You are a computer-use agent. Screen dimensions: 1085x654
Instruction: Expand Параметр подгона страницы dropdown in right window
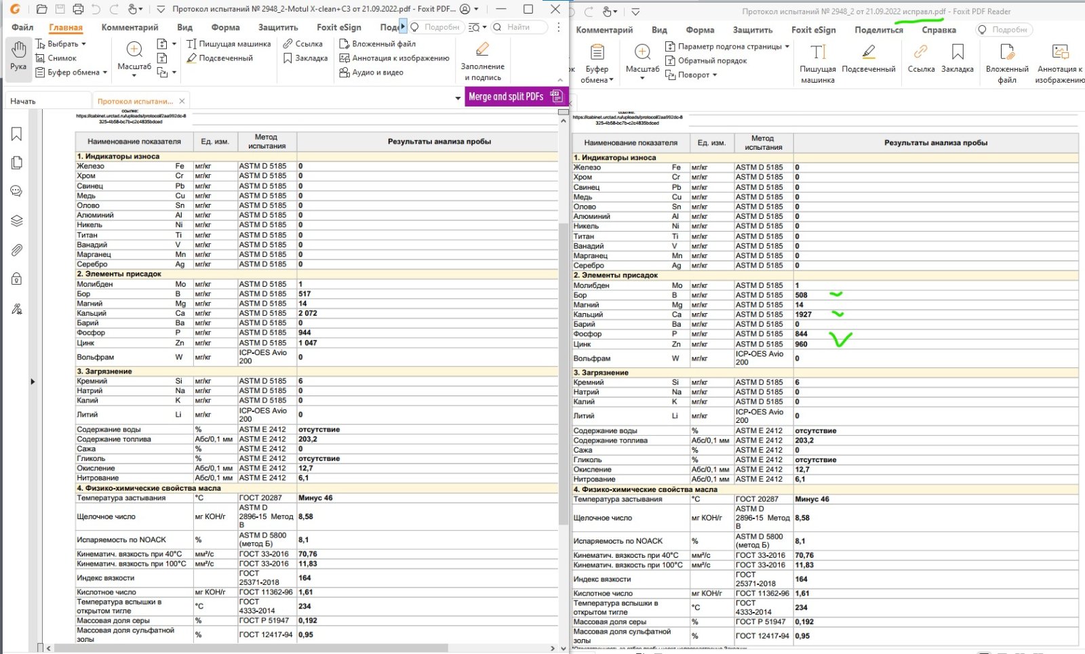[787, 47]
